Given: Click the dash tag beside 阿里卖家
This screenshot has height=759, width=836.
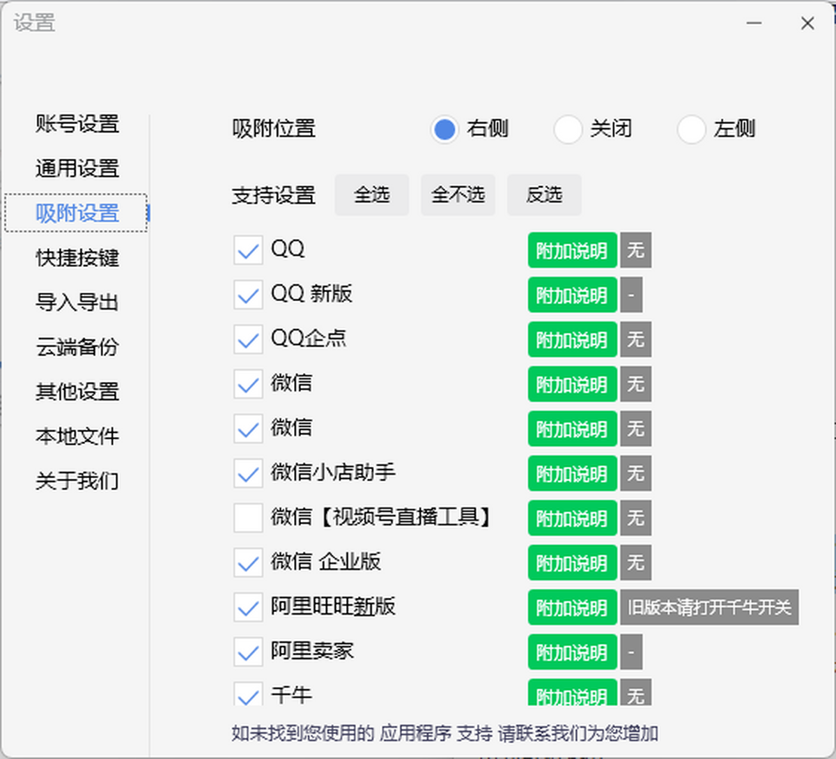Looking at the screenshot, I should pyautogui.click(x=631, y=652).
